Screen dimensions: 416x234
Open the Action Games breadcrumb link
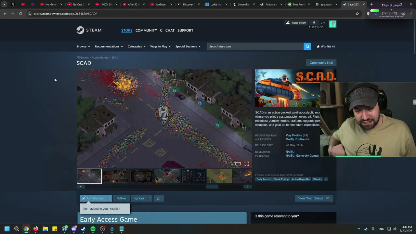(x=100, y=58)
